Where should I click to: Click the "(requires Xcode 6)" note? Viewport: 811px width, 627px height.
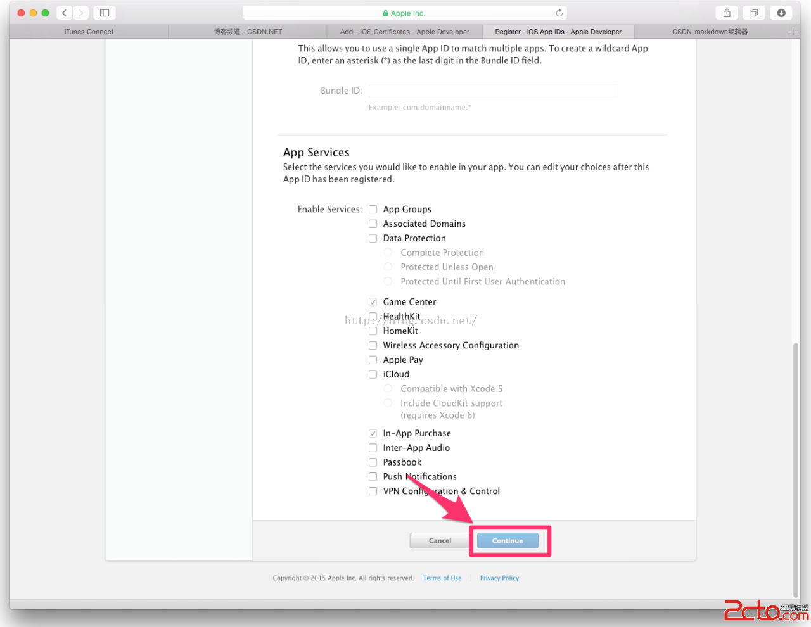pos(438,415)
